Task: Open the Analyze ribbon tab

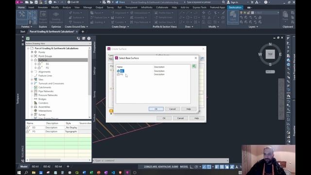Action: (x=67, y=7)
